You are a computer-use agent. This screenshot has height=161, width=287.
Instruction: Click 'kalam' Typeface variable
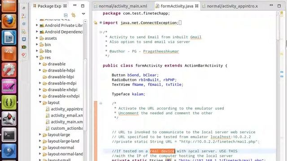click(138, 94)
